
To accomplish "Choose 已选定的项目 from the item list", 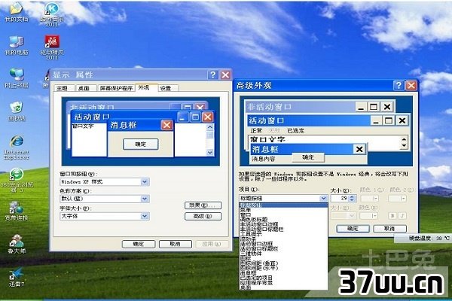I will coord(284,278).
